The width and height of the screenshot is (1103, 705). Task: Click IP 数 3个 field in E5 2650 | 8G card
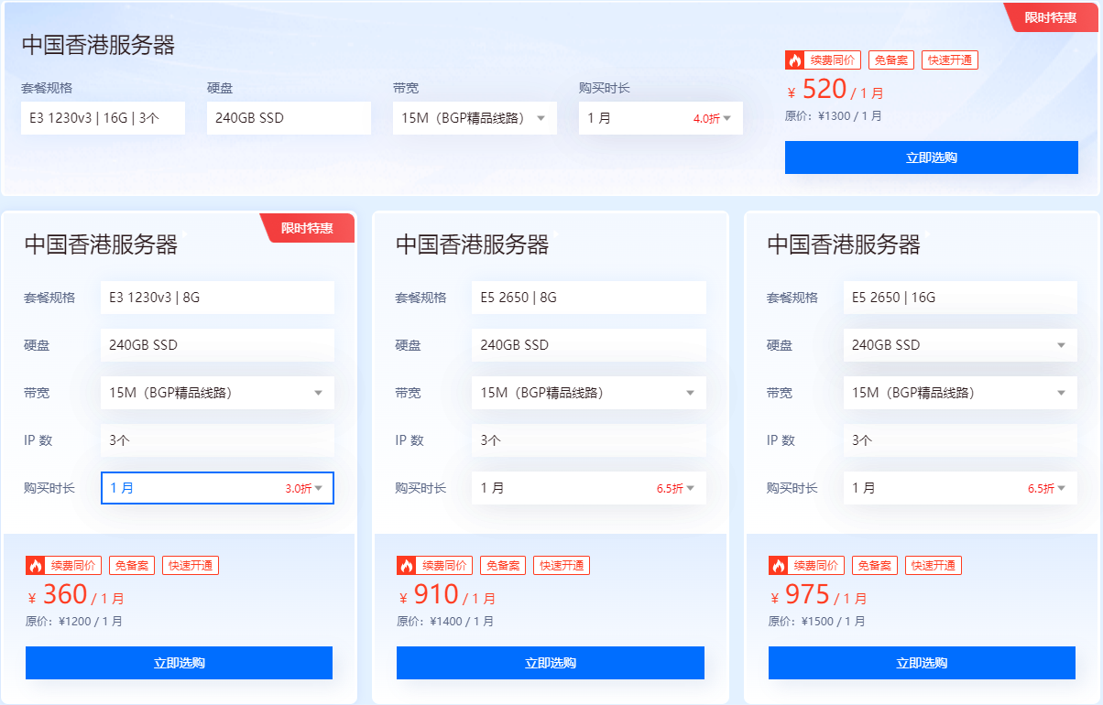pos(589,440)
